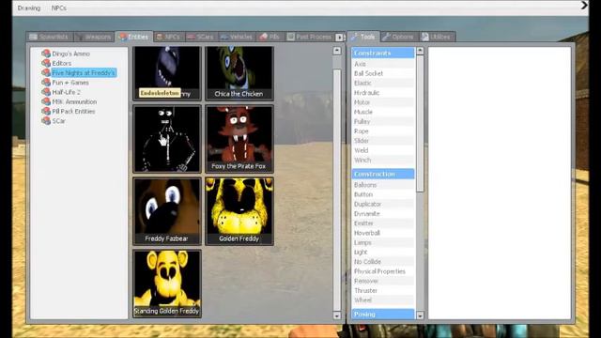The width and height of the screenshot is (601, 338).
Task: Click tool list scroll up arrow
Action: (x=420, y=51)
